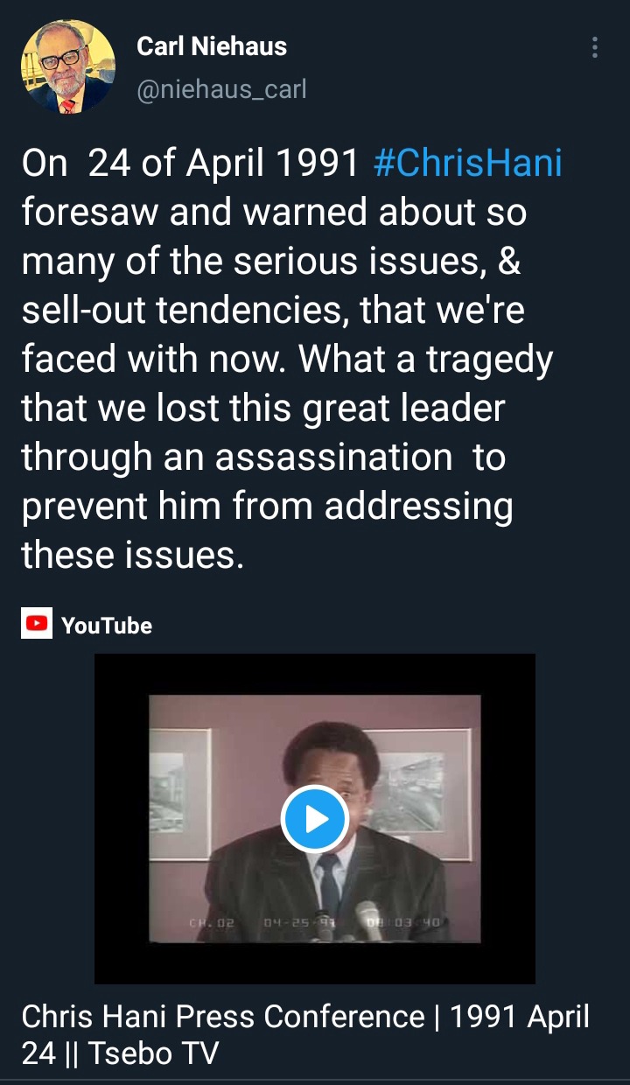Open Carl Niehaus's profile picture
630x1085 pixels.
pyautogui.click(x=68, y=67)
